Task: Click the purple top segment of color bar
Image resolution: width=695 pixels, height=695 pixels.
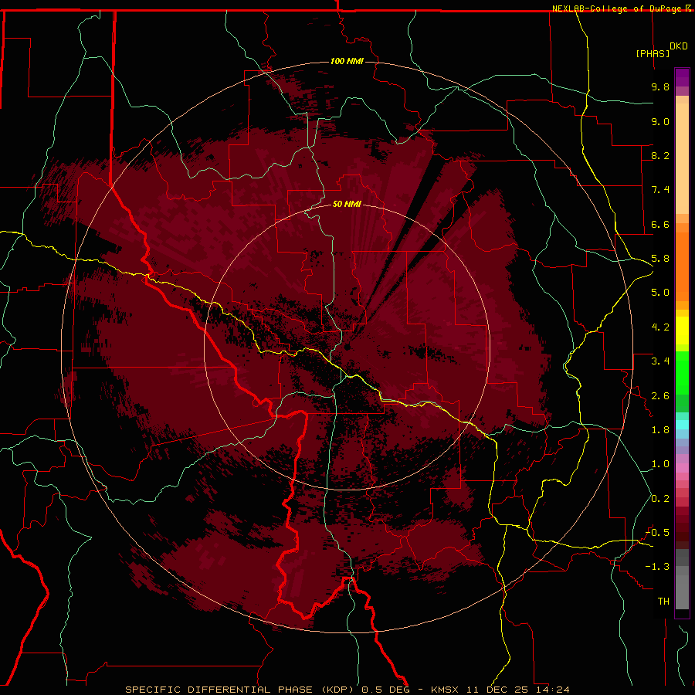Action: pos(682,77)
